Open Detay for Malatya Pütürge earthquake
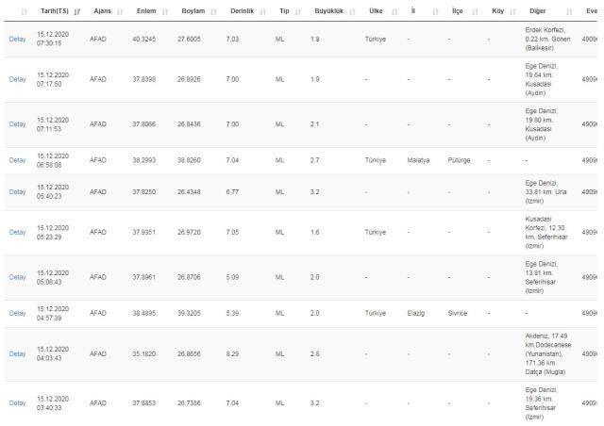The width and height of the screenshot is (604, 426). click(x=17, y=160)
